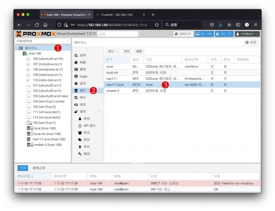Open the API 權杖 tokens menu item
The image size is (275, 211).
point(88,126)
